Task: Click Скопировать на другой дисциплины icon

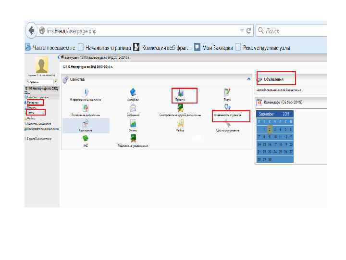Action: coord(181,108)
